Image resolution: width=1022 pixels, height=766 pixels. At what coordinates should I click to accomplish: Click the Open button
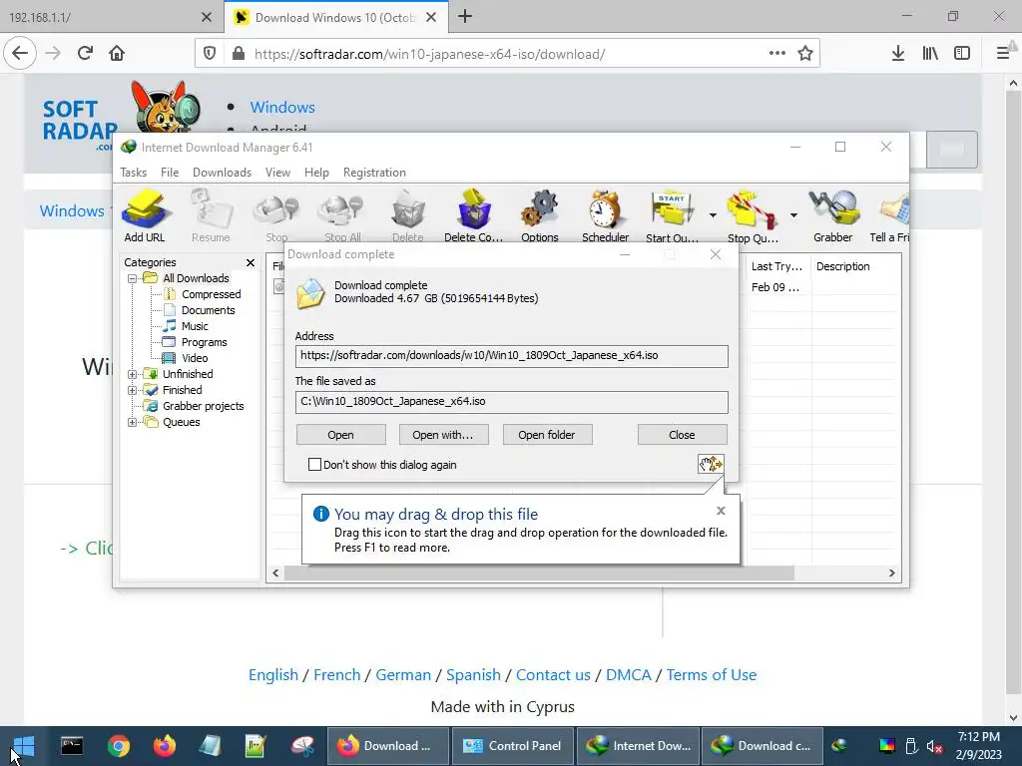[x=341, y=435]
